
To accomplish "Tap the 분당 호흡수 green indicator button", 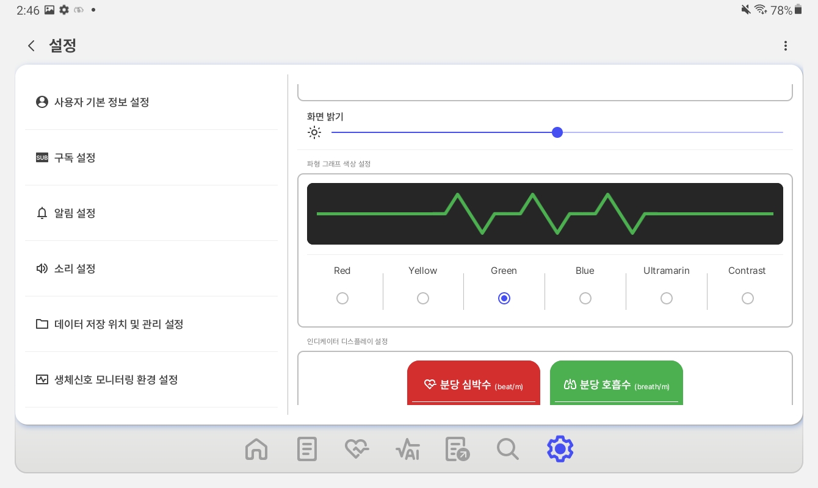I will (x=617, y=383).
